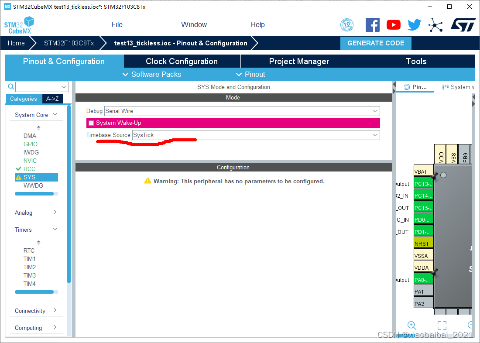Viewport: 480px width, 343px height.
Task: Click the 10 years anniversary badge
Action: point(347,25)
